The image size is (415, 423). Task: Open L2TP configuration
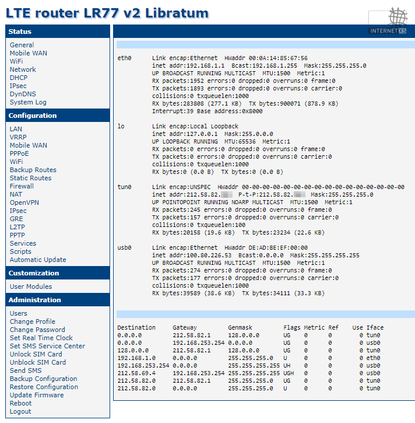[17, 227]
